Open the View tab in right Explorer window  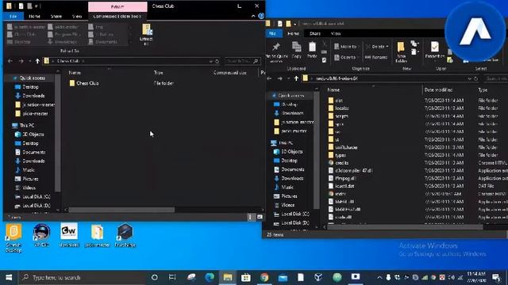tap(336, 33)
